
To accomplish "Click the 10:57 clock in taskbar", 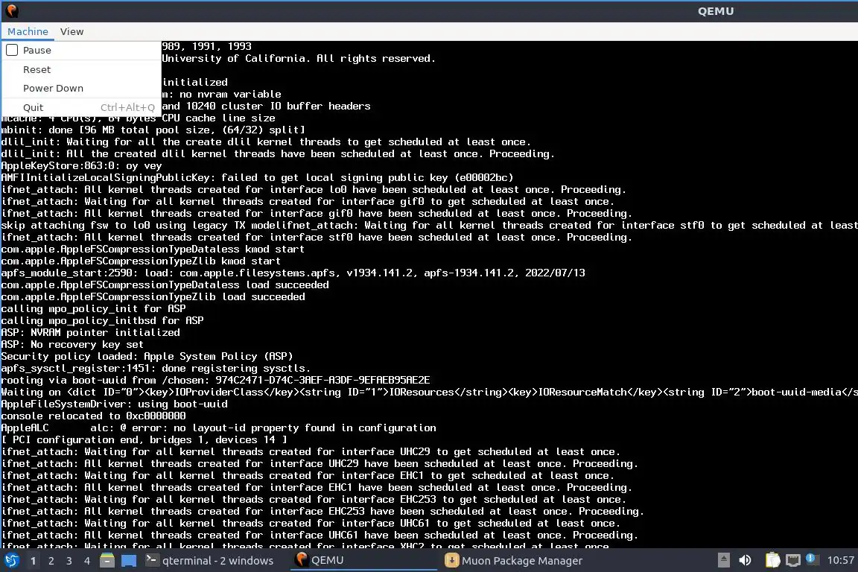I will pyautogui.click(x=840, y=561).
